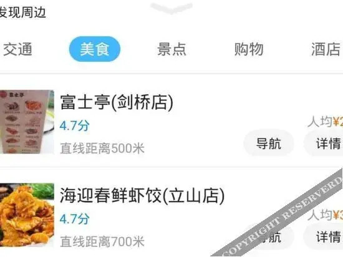Open the 富士亭 menu photo thumbnail
This screenshot has height=257, width=343.
point(27,122)
